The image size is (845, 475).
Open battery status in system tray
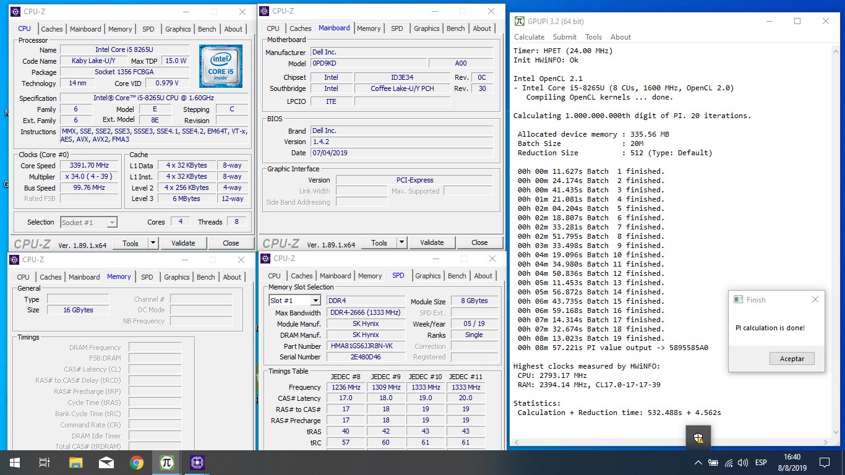pyautogui.click(x=713, y=463)
